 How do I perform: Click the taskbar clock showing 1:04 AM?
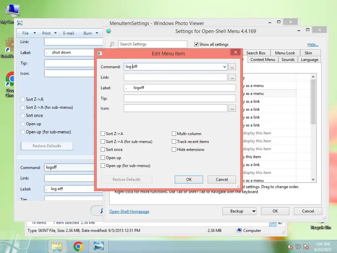(x=323, y=246)
